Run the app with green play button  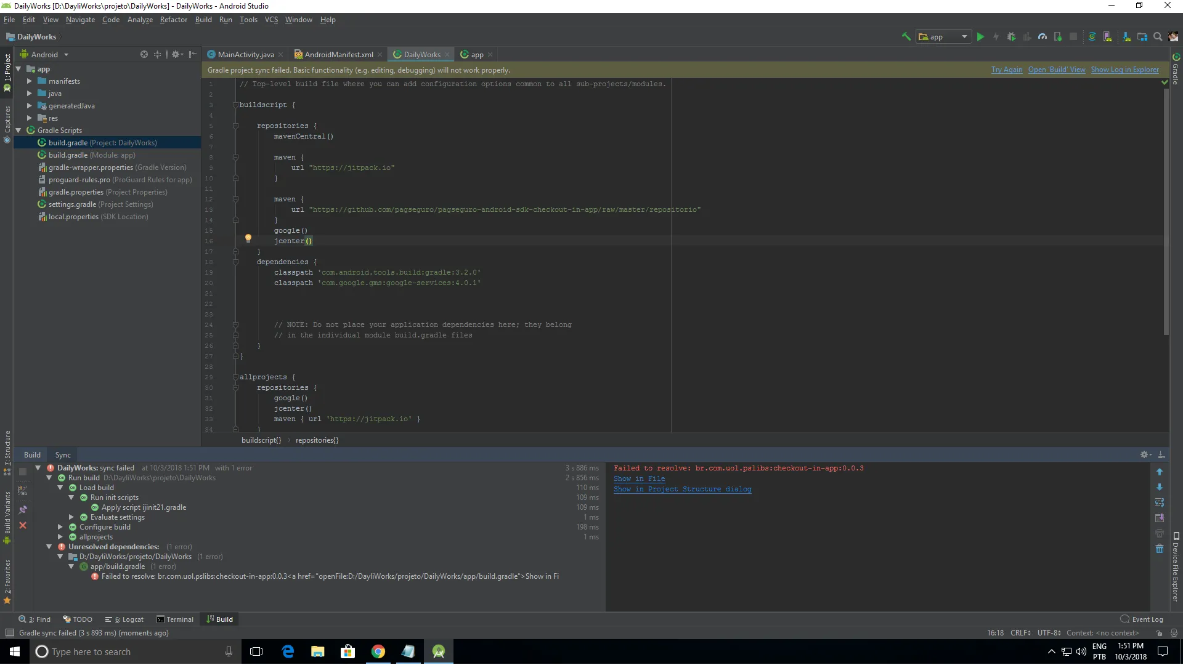(x=980, y=37)
